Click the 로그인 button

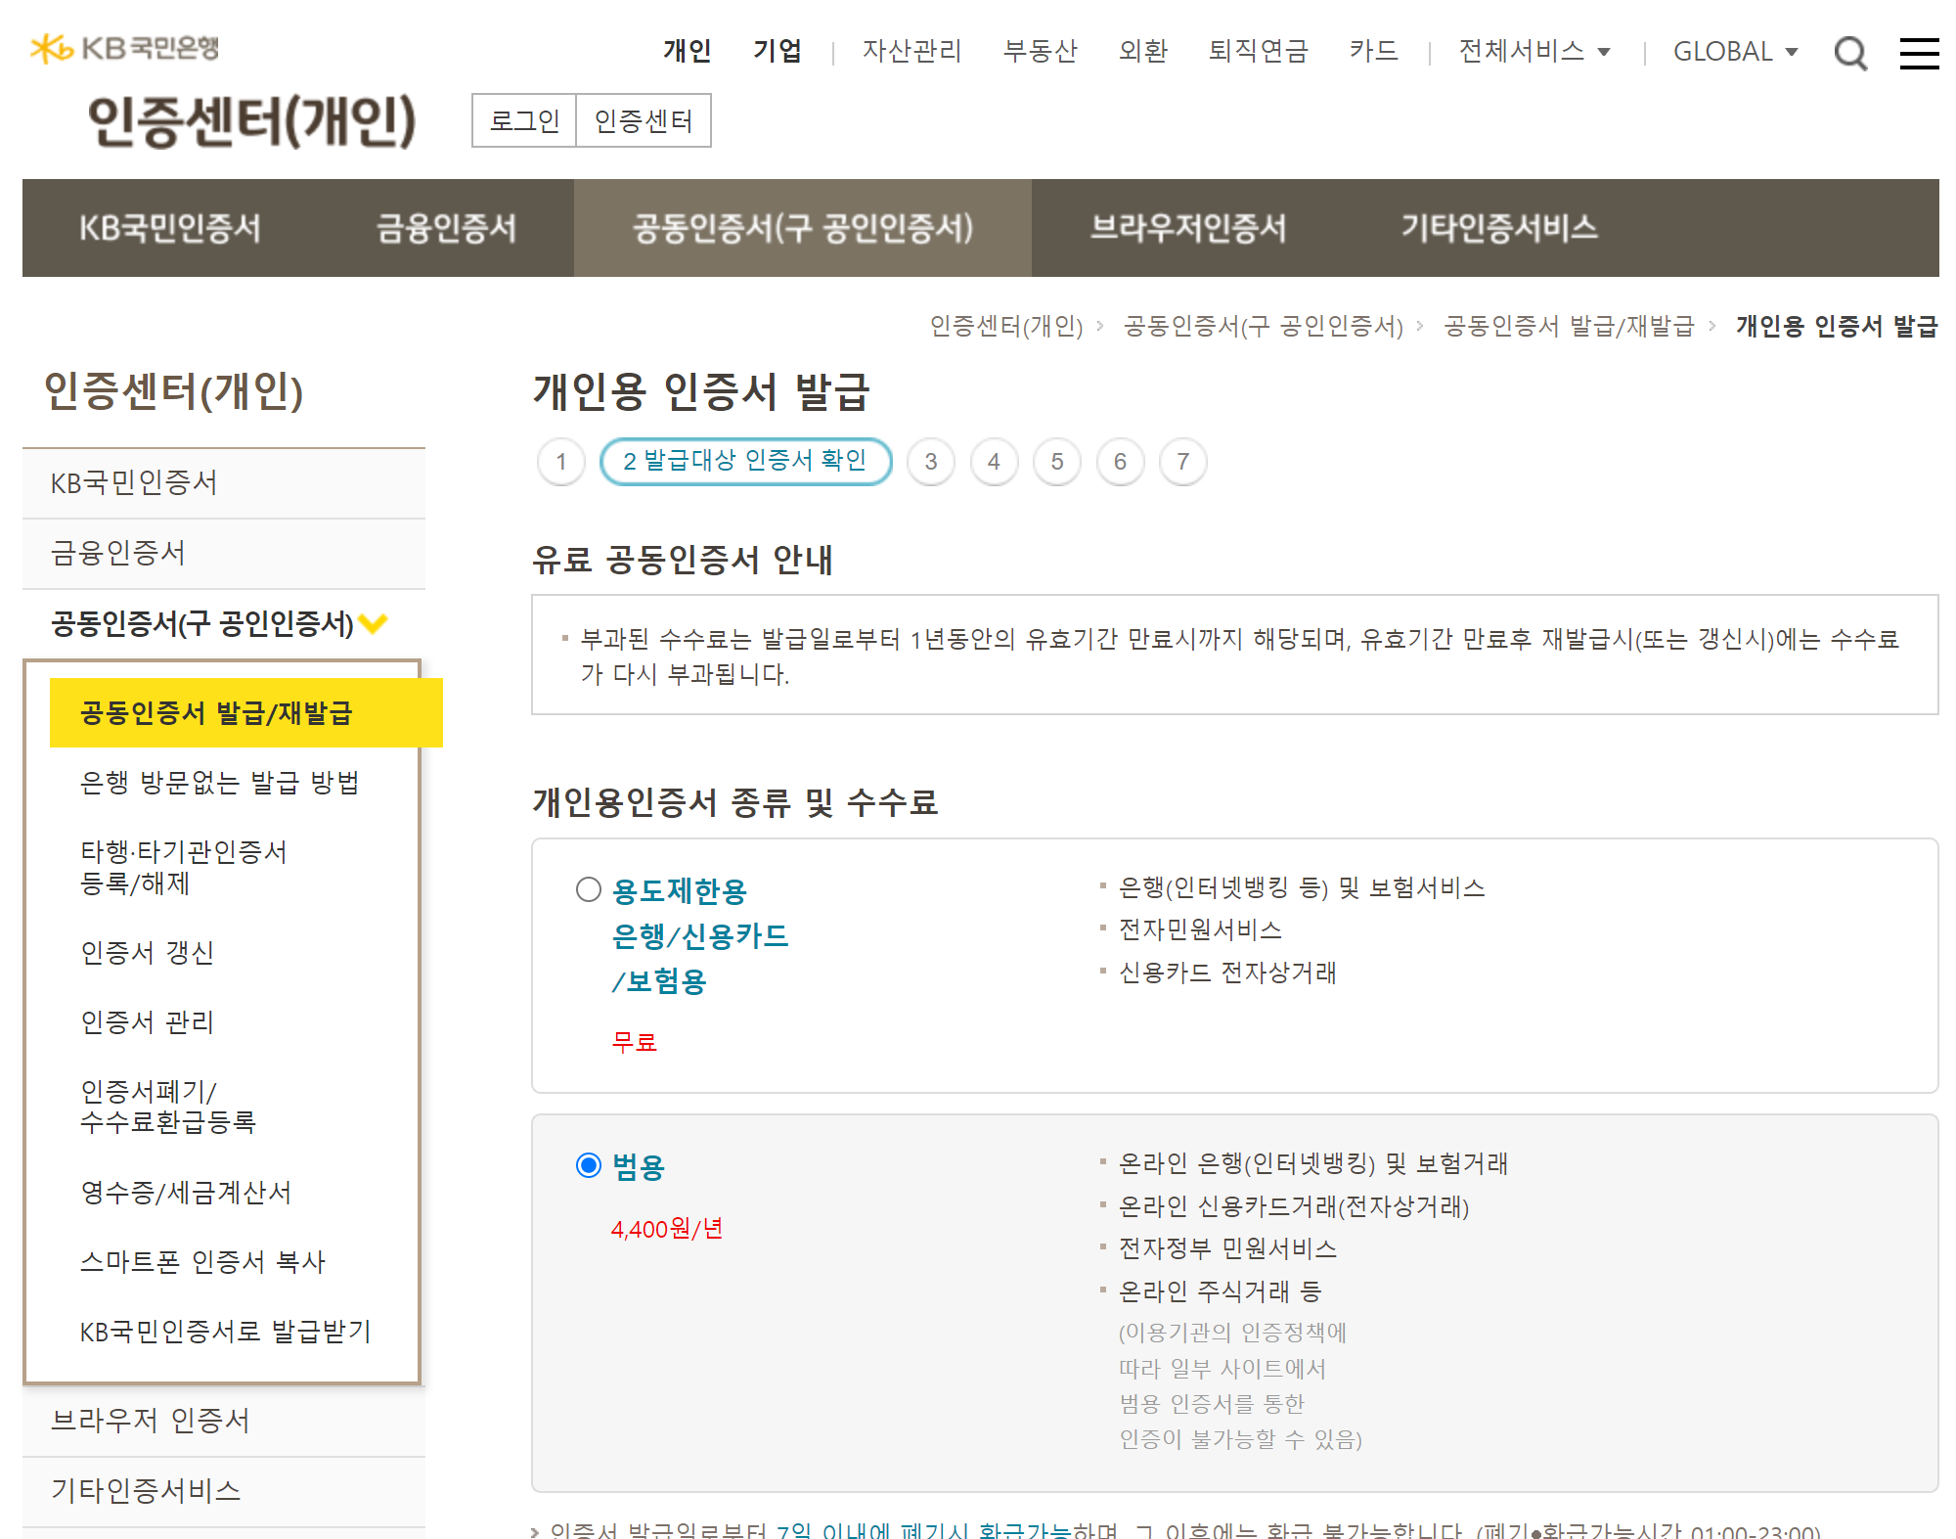(524, 120)
